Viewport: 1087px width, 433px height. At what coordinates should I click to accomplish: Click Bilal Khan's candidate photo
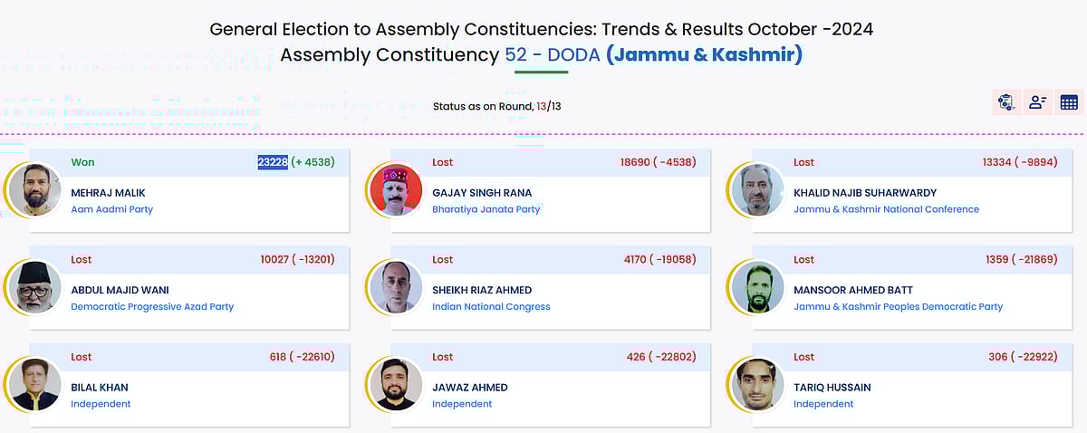tap(35, 384)
